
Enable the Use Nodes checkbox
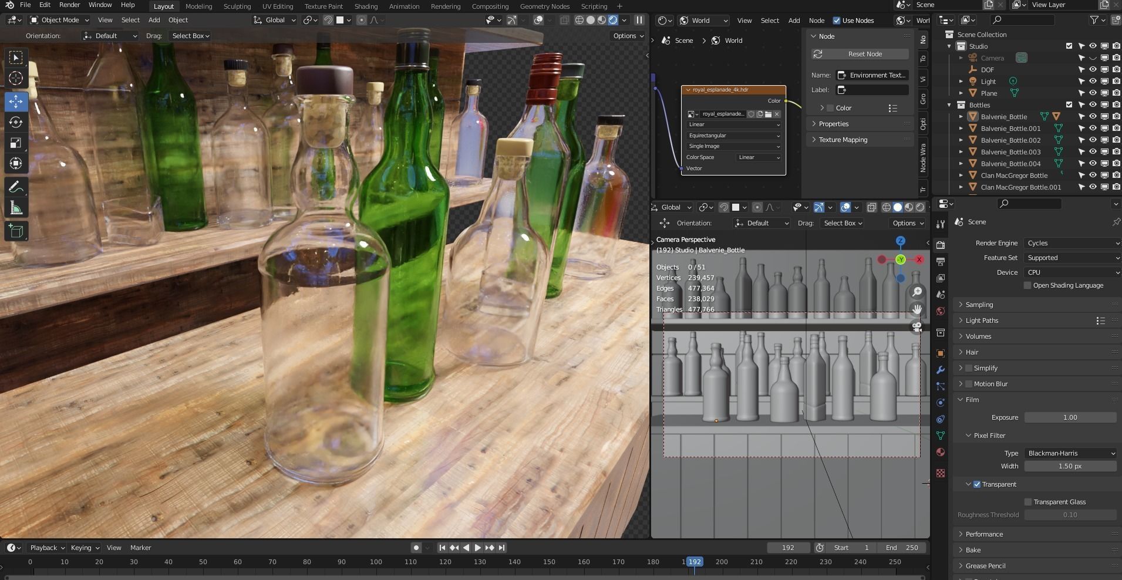837,21
